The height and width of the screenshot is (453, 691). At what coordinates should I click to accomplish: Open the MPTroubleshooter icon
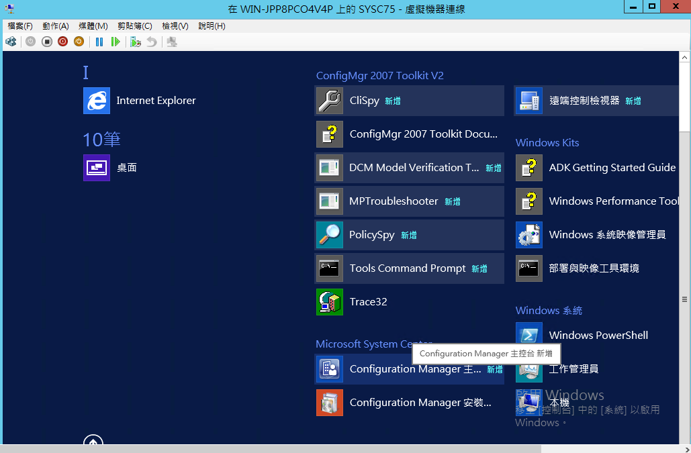330,201
